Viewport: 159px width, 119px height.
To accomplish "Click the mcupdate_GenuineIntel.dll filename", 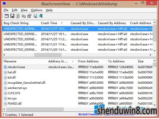I will pos(26,83).
